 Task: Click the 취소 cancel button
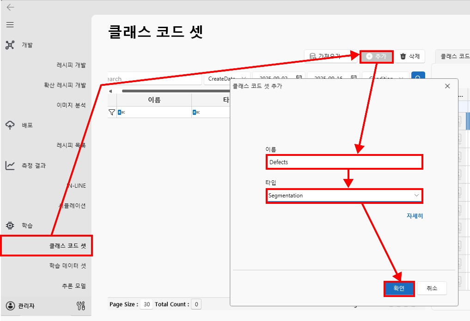click(x=432, y=288)
